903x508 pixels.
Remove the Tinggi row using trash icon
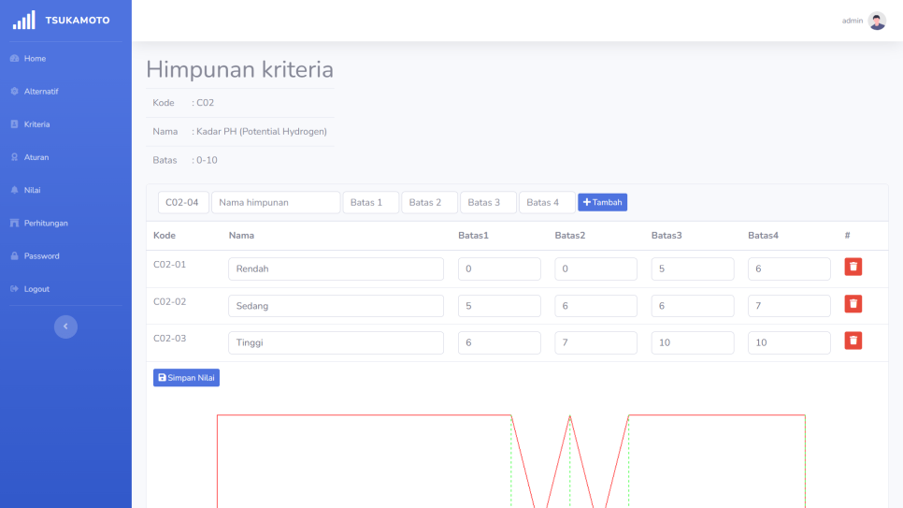coord(853,341)
